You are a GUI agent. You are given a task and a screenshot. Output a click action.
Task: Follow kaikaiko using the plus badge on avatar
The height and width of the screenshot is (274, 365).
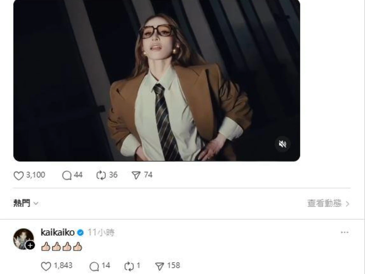point(30,245)
